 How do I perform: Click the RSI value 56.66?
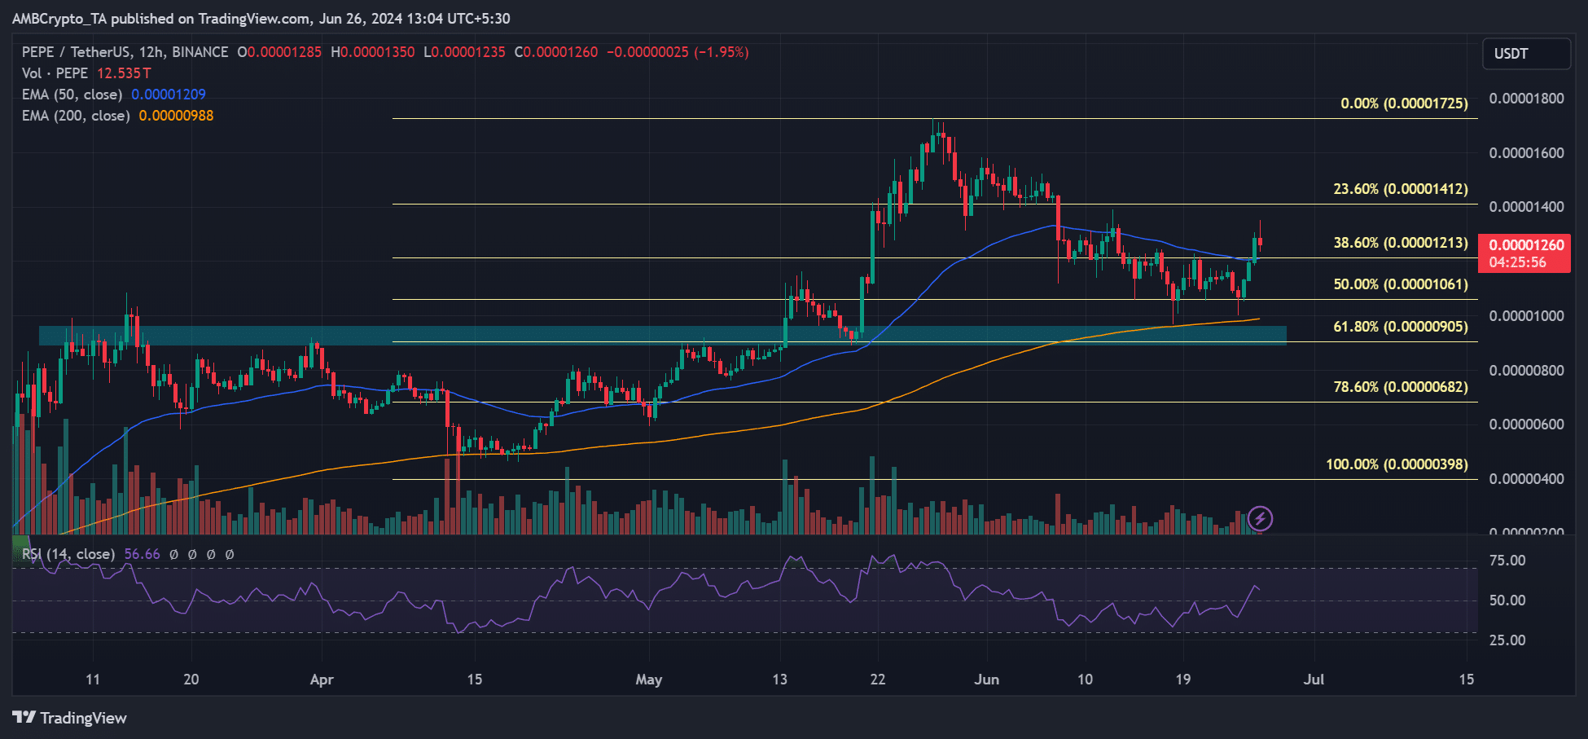click(142, 554)
